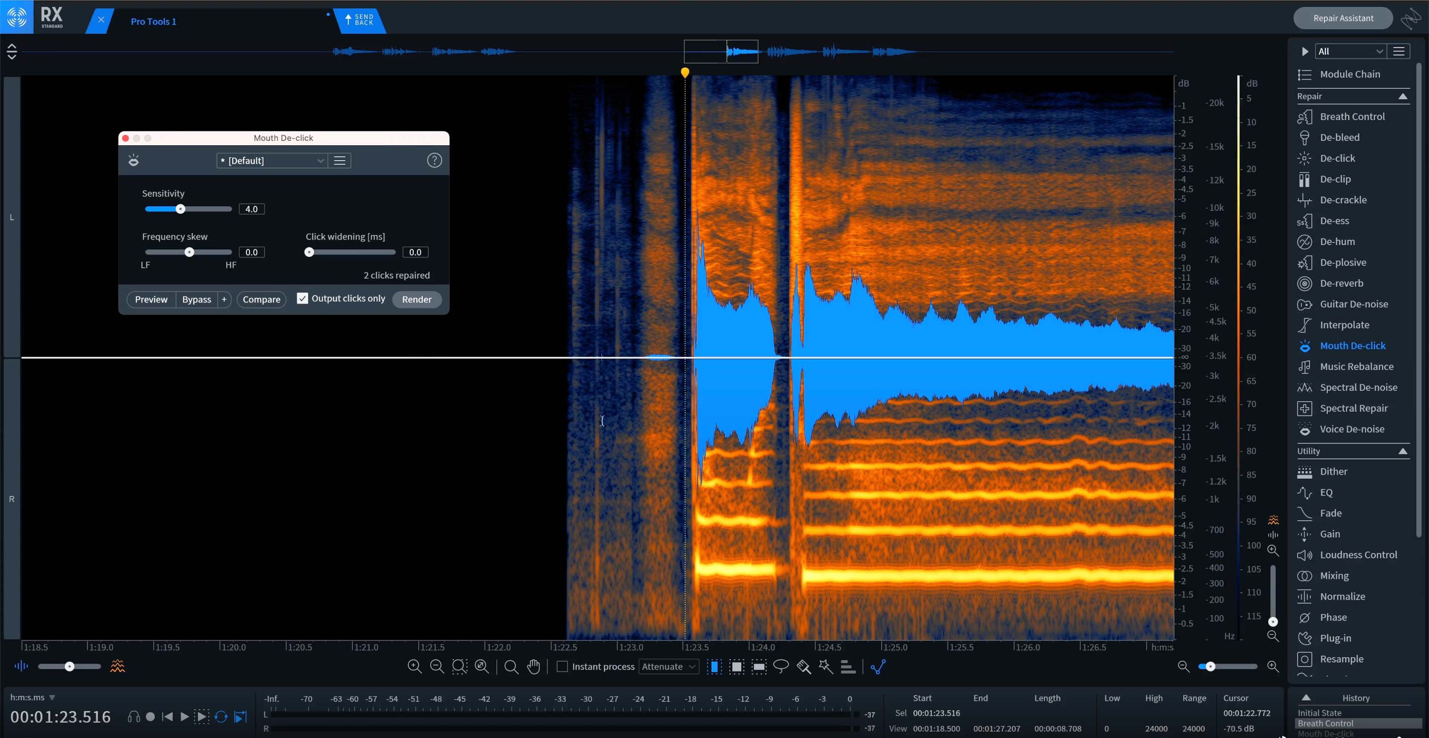Select the lasso selection tool

781,667
